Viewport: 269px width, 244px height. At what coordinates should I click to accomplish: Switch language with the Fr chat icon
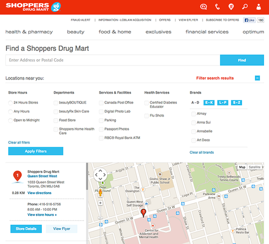pos(203,7)
